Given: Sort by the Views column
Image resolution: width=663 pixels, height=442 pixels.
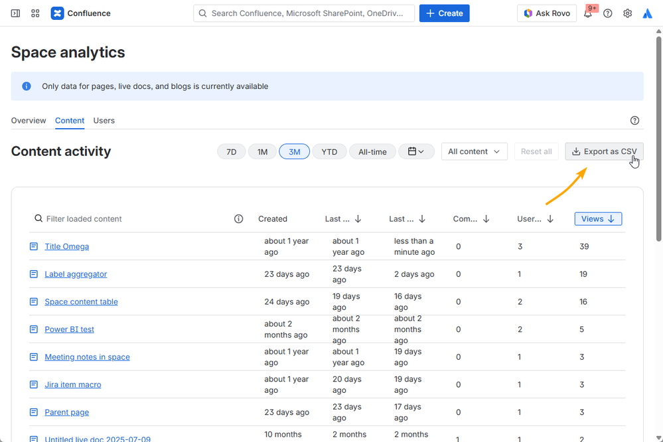Looking at the screenshot, I should [x=598, y=218].
